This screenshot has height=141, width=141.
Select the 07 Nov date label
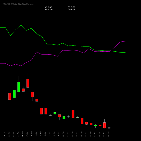(x=27, y=134)
